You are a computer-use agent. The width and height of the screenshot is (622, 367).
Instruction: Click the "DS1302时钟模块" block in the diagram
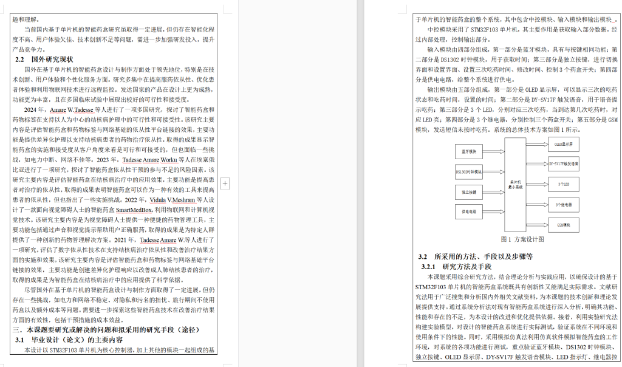point(469,173)
